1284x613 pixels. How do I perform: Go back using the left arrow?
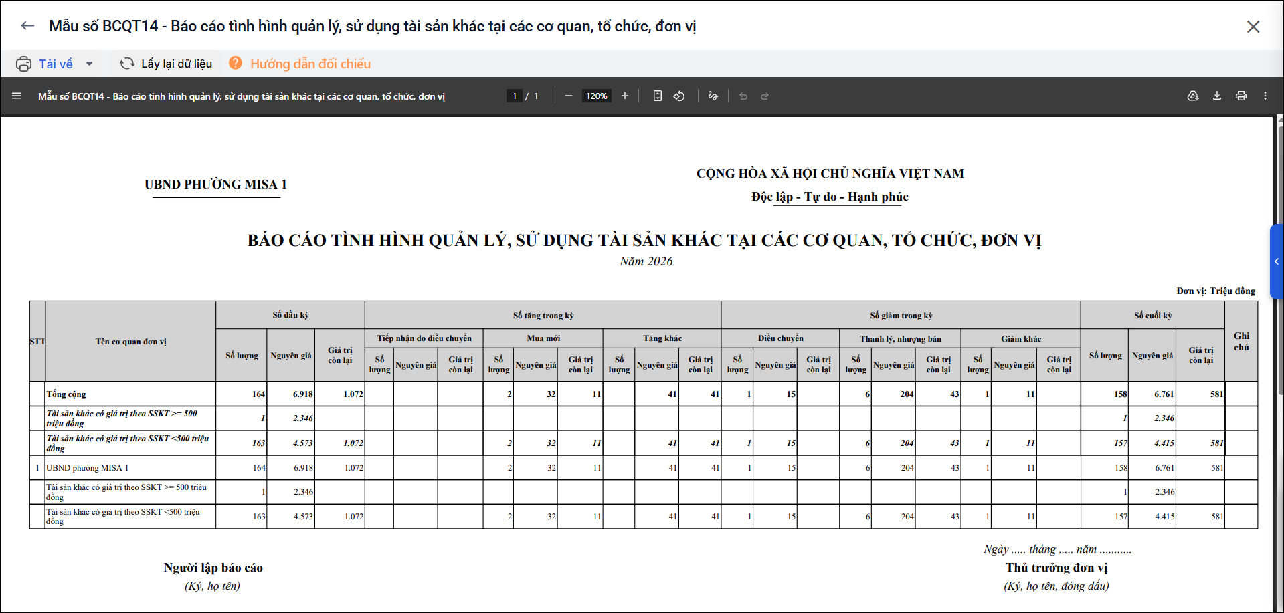(x=27, y=26)
